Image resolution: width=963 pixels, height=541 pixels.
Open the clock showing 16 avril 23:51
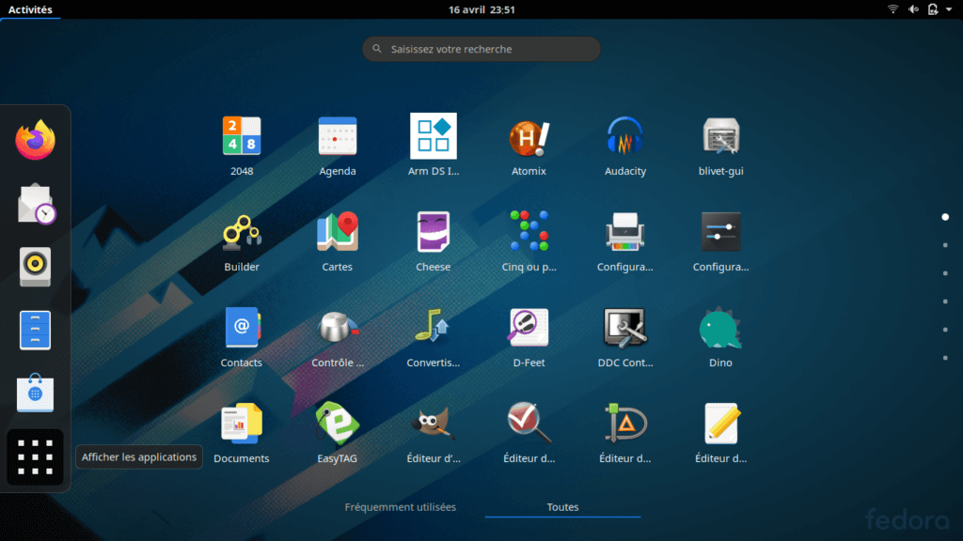click(481, 9)
